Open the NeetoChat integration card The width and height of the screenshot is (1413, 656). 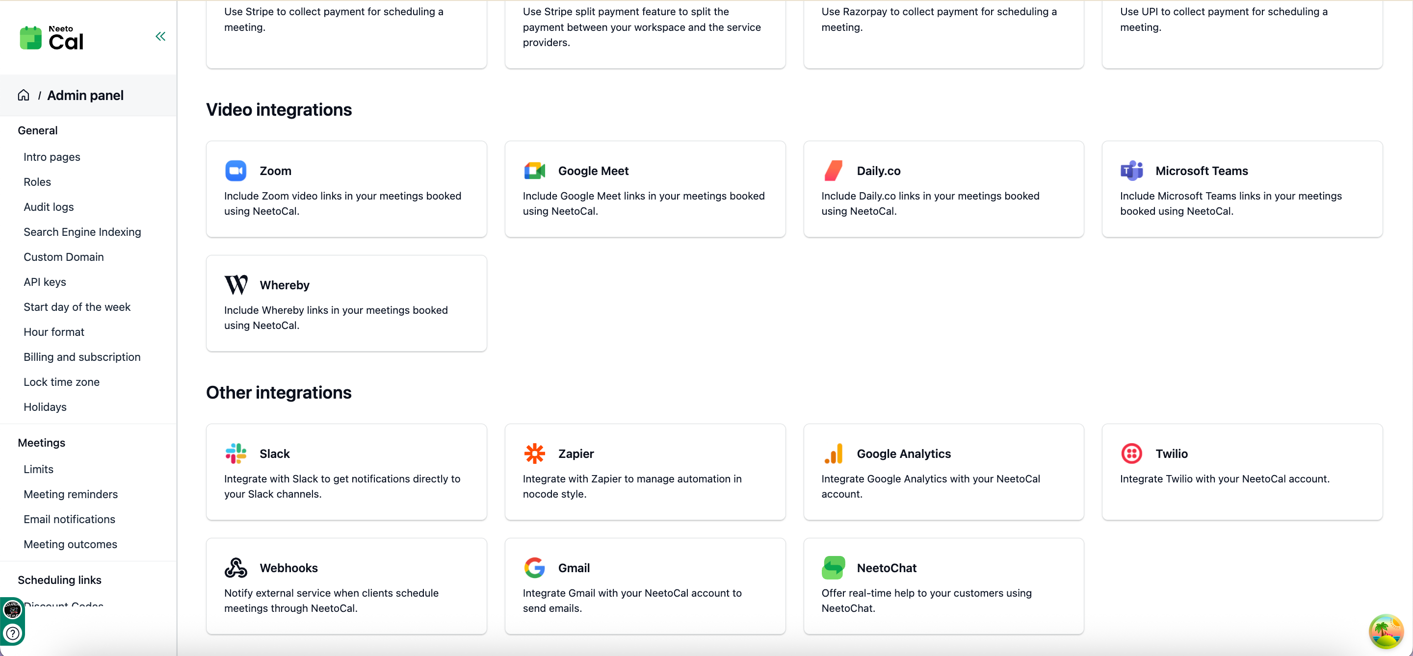[943, 586]
